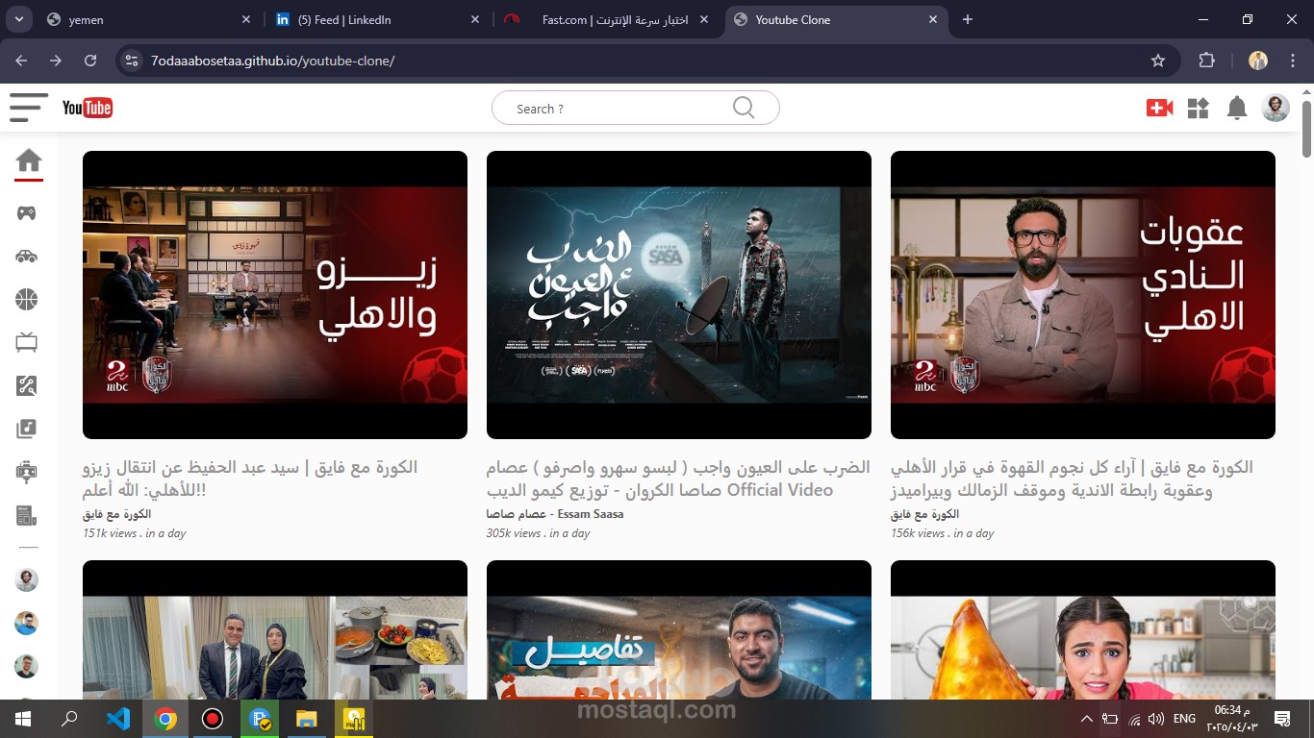The height and width of the screenshot is (738, 1314).
Task: Open the samosa video thumbnail
Action: 1083,630
